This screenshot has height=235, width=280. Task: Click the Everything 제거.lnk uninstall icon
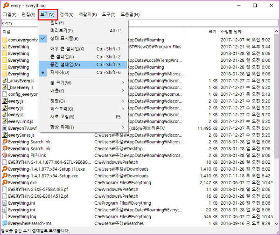tap(5, 155)
